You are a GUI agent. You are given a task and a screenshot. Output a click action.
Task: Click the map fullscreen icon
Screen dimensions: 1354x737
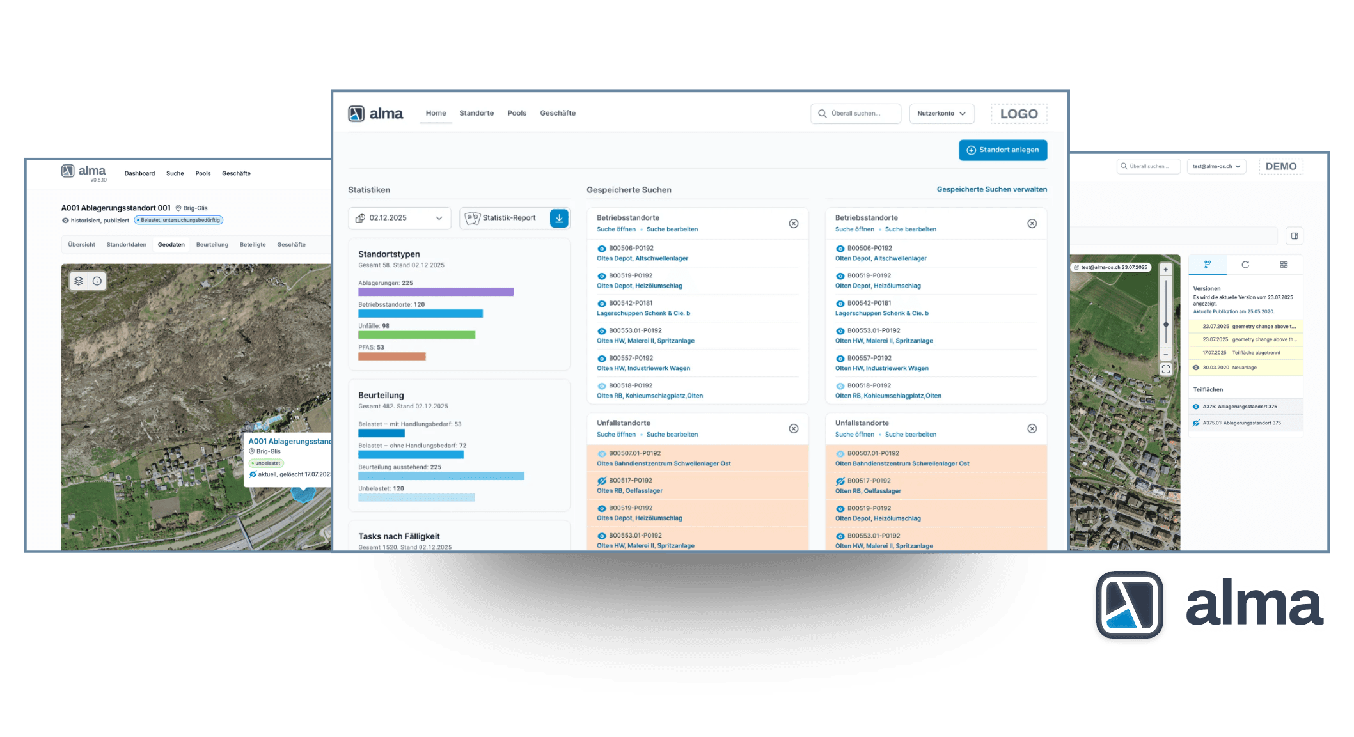[1166, 369]
